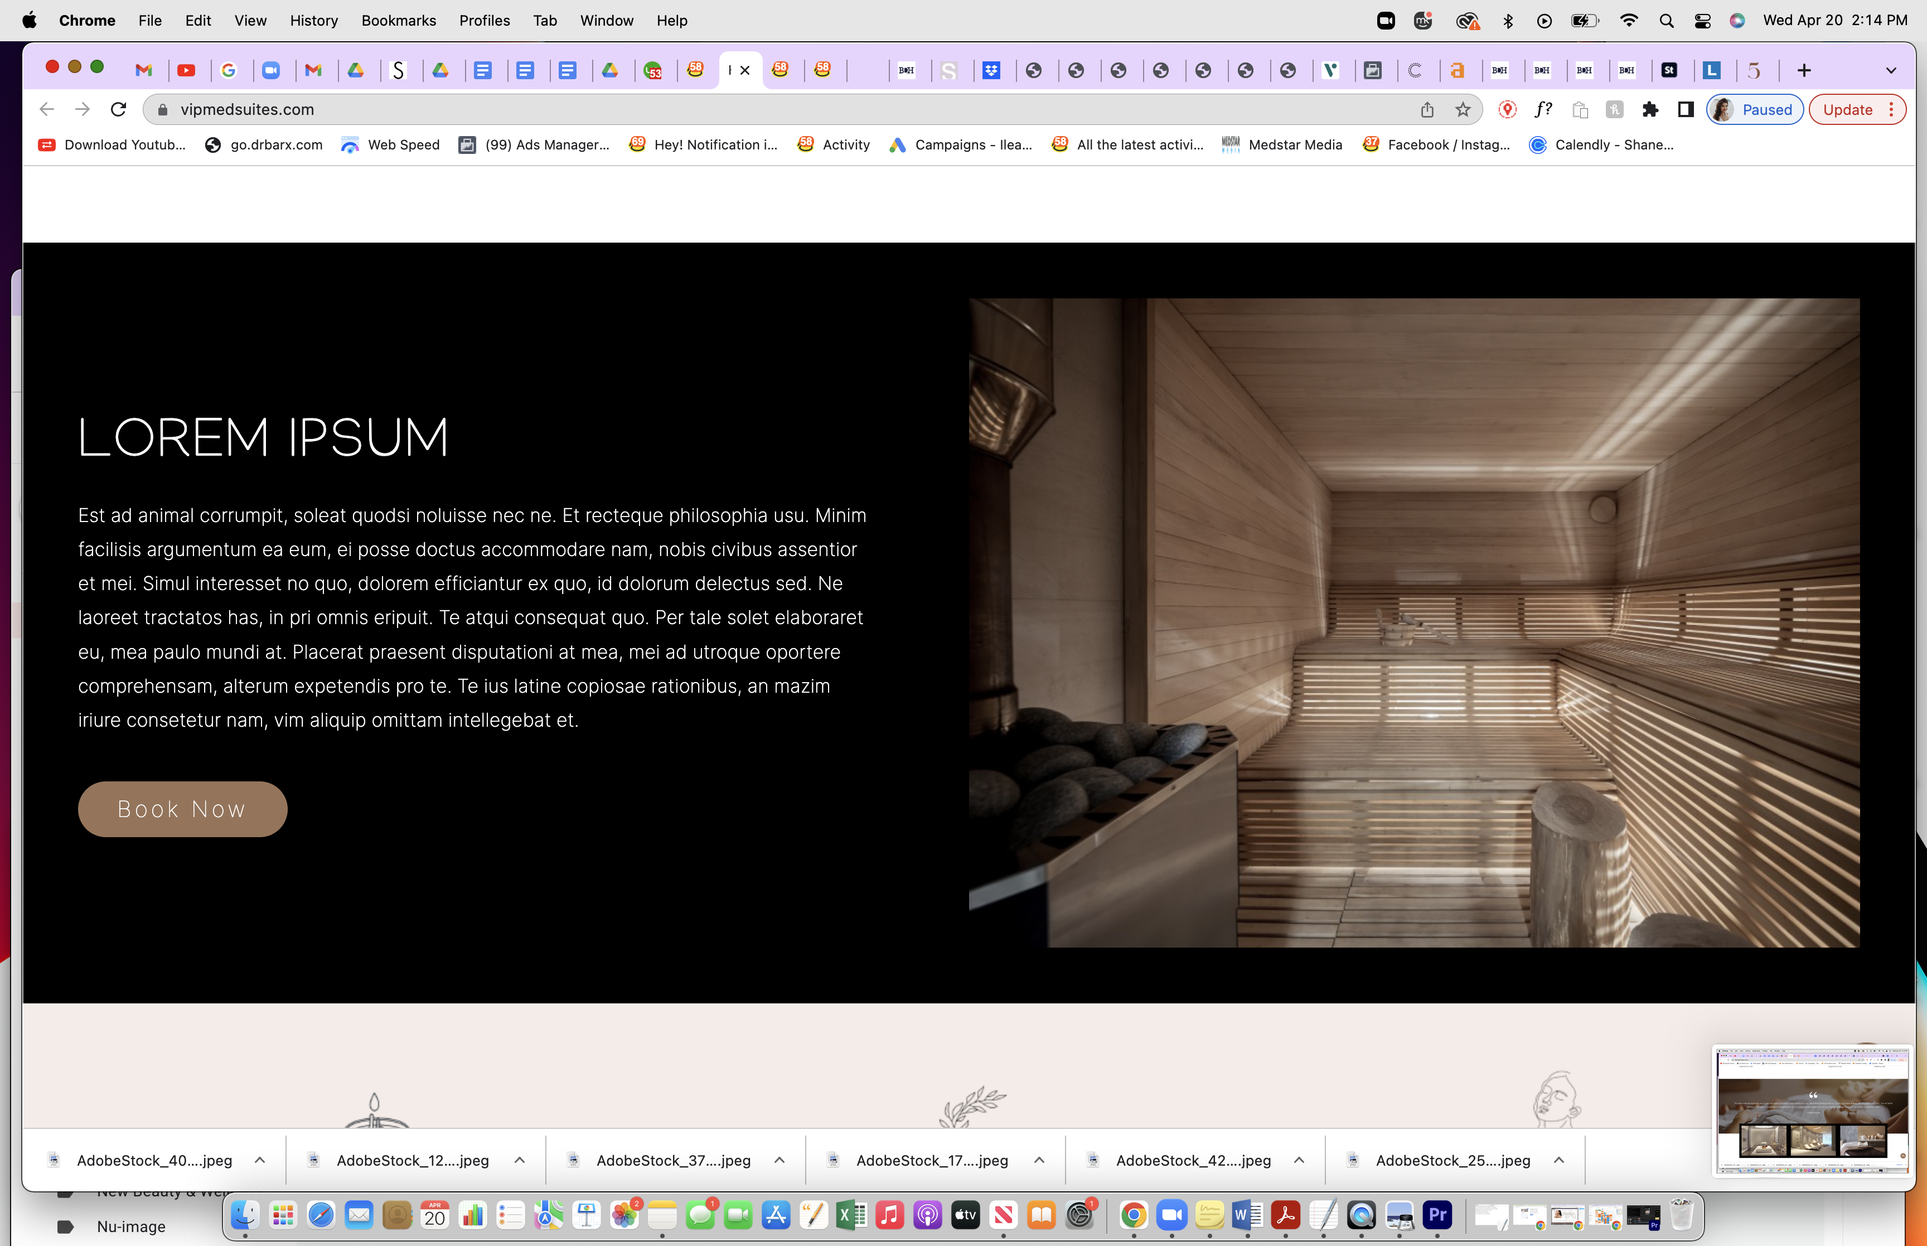Open the side panel icon
The image size is (1927, 1246).
pos(1685,109)
